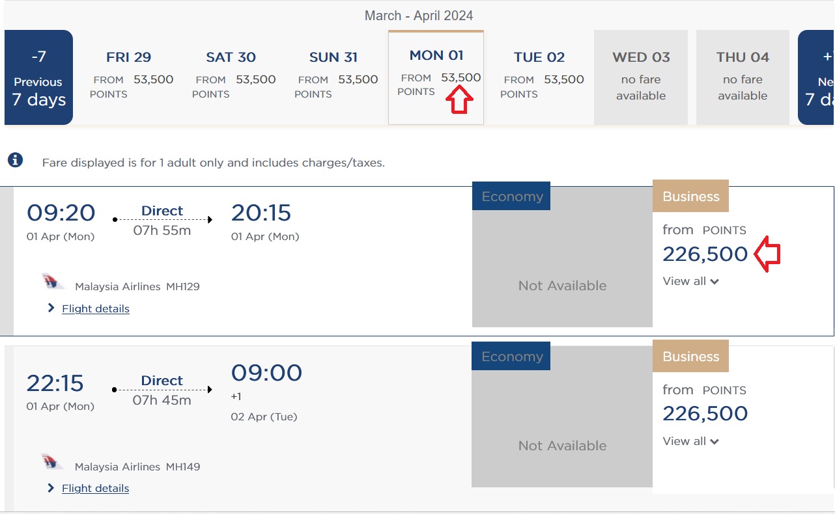Image resolution: width=835 pixels, height=514 pixels.
Task: Select the SAT 30 date tab
Action: tap(231, 77)
